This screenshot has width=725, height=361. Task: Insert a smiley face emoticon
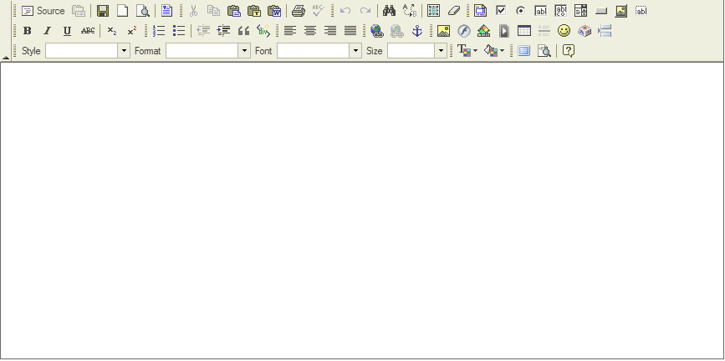[x=564, y=31]
